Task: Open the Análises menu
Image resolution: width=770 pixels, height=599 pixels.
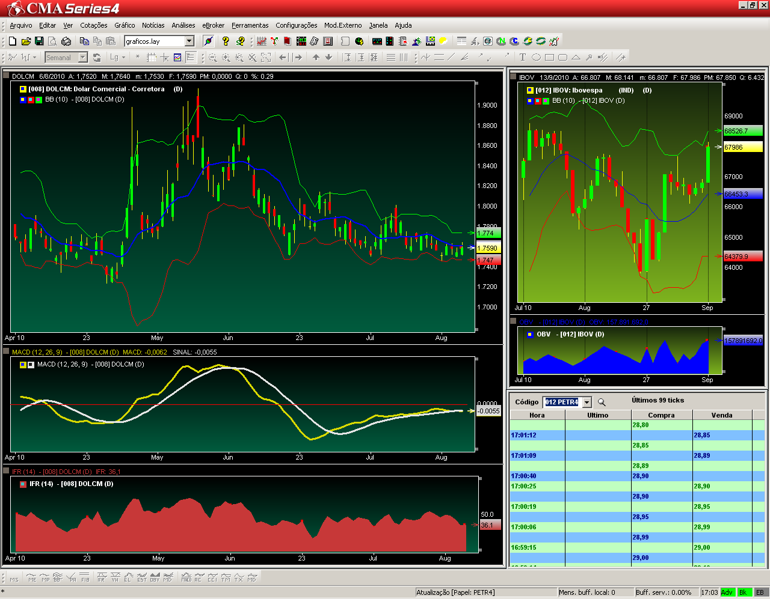Action: [183, 25]
